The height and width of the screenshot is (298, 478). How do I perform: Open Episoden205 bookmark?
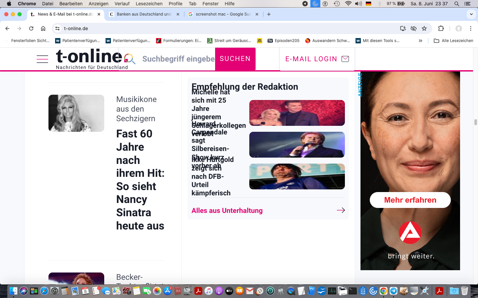click(x=283, y=41)
